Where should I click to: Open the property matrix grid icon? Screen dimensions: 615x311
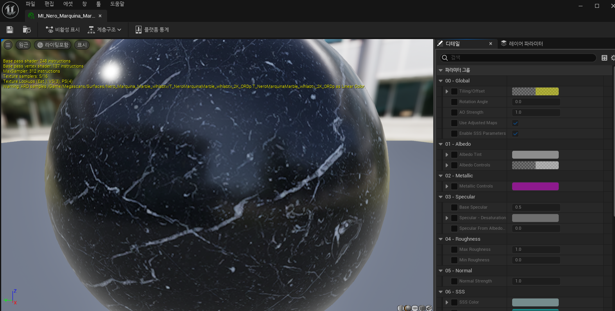click(x=604, y=58)
